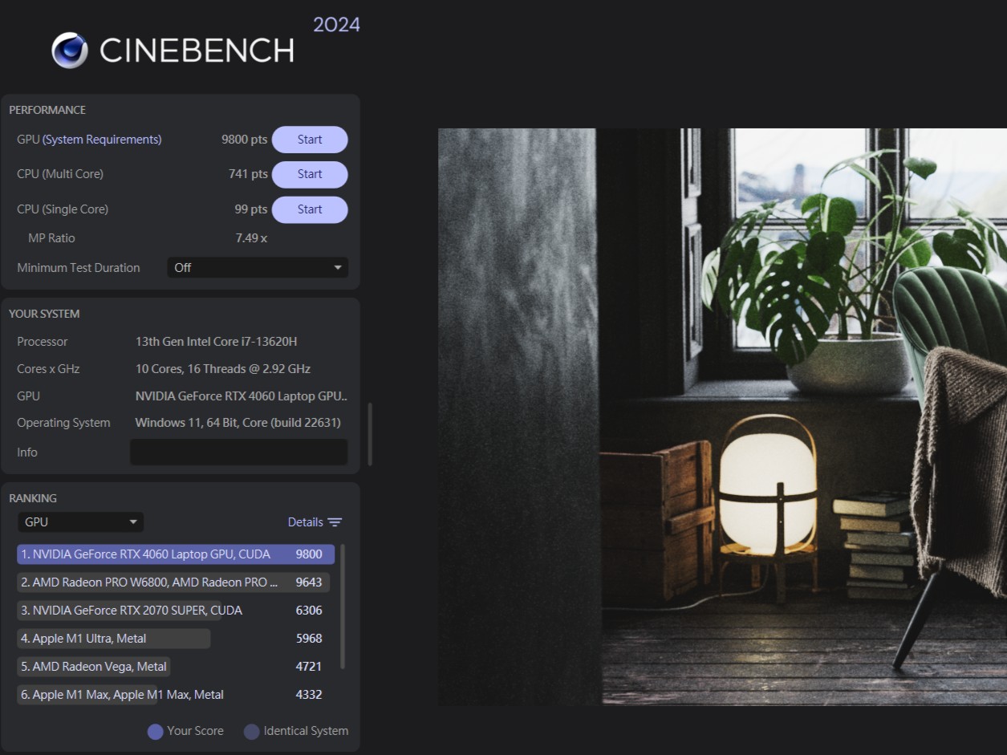Click the 6306 ranking score value
Screen dimensions: 1007x755
[x=309, y=611]
